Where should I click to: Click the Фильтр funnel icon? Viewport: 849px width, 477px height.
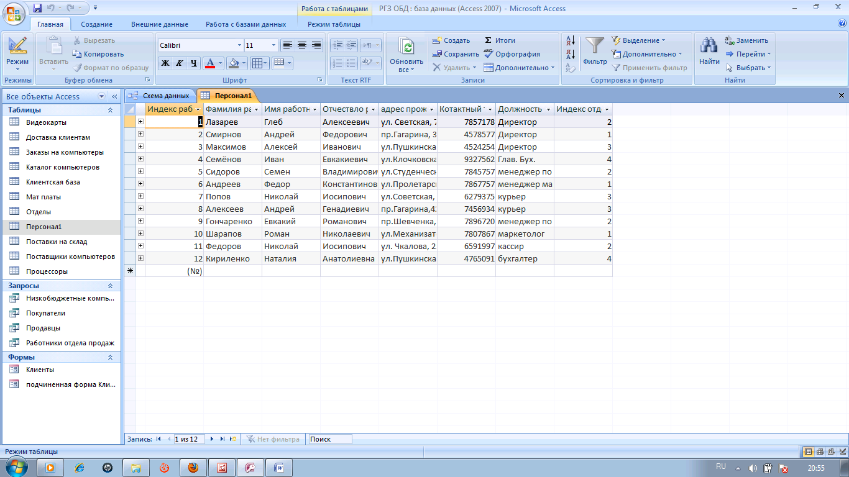(x=595, y=46)
